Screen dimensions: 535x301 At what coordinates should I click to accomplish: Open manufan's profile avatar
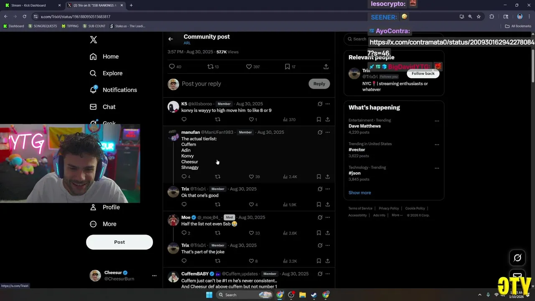pos(173,135)
